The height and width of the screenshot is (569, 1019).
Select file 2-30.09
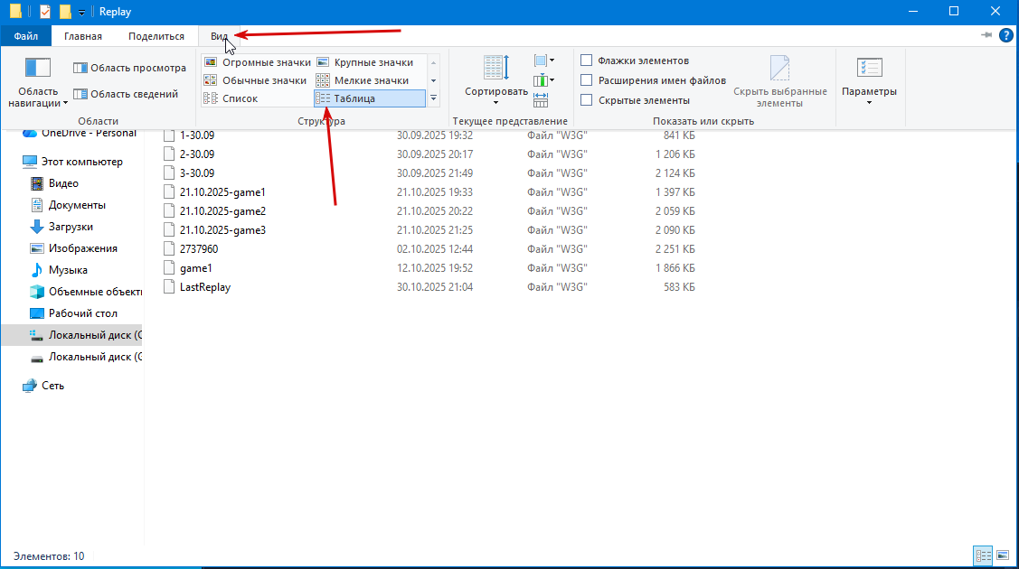click(x=197, y=154)
